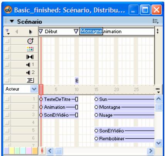Click the panel gripper handle

(x=6, y=21)
